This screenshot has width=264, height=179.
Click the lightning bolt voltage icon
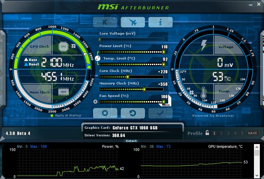(x=204, y=45)
